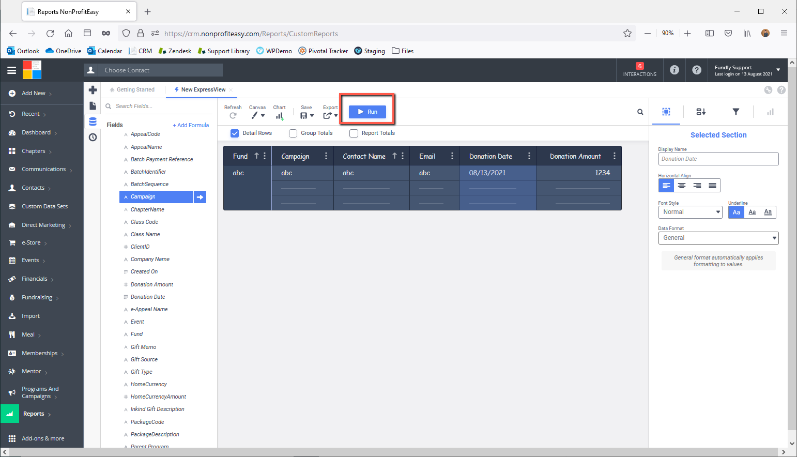
Task: Click the Refresh report icon
Action: tap(233, 116)
